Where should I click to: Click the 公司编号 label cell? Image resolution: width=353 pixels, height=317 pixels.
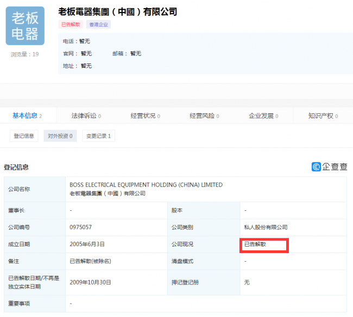coord(35,228)
